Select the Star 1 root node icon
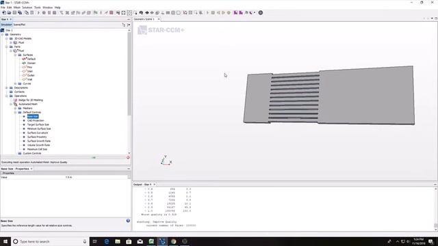This screenshot has height=246, width=438. [x=3, y=30]
